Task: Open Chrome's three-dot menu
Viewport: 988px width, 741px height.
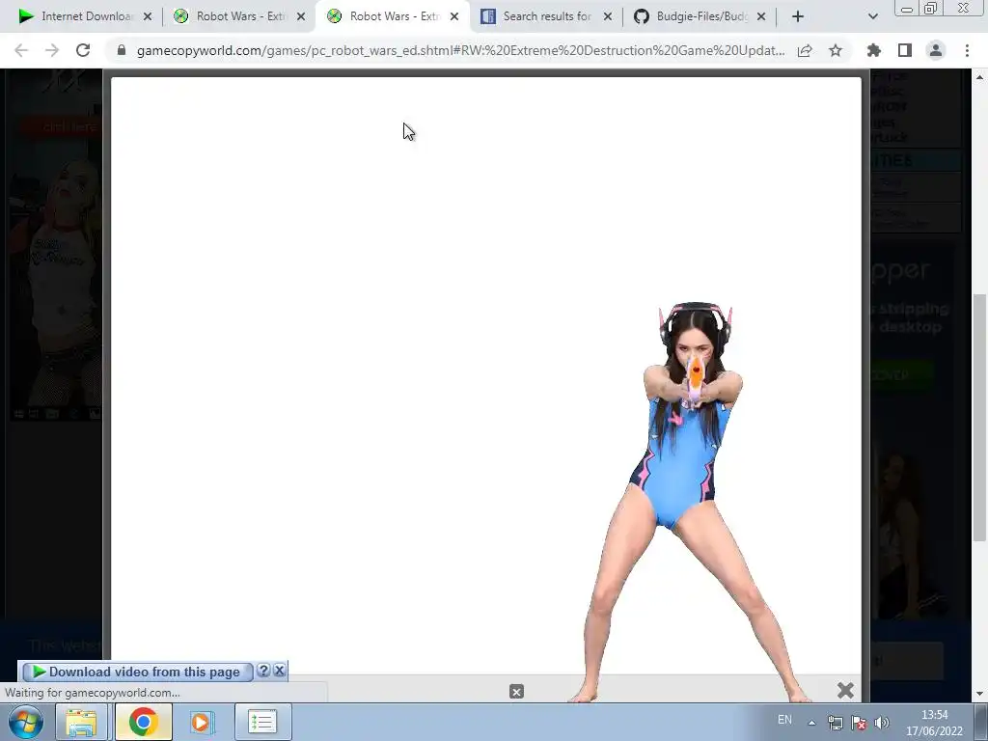Action: 967,50
